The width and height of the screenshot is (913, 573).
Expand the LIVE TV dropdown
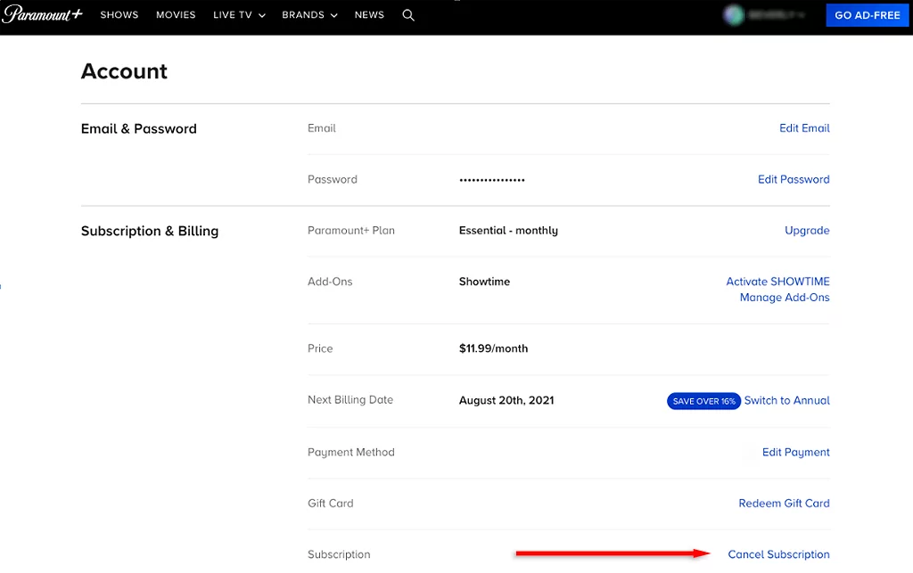(x=239, y=15)
